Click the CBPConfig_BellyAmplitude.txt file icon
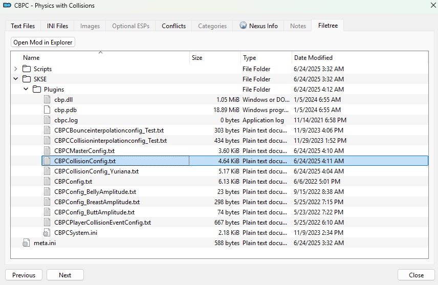This screenshot has width=438, height=285. coord(47,192)
